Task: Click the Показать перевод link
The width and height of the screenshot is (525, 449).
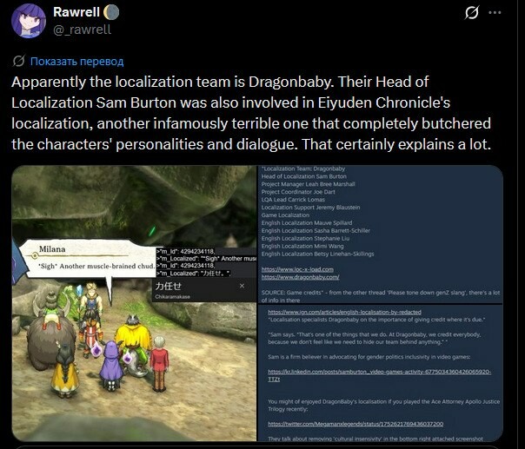Action: point(77,61)
